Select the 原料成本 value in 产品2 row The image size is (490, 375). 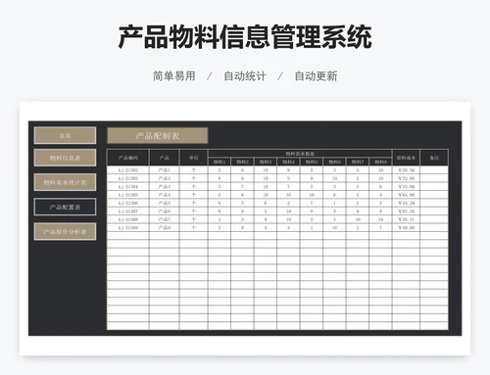(x=406, y=178)
